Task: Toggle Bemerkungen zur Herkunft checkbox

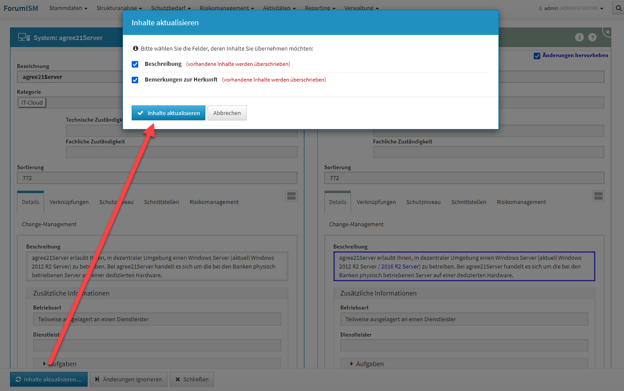Action: 135,80
